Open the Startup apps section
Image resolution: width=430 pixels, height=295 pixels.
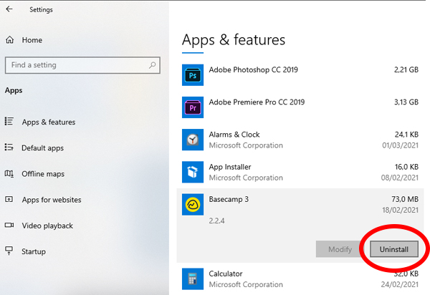coord(34,251)
